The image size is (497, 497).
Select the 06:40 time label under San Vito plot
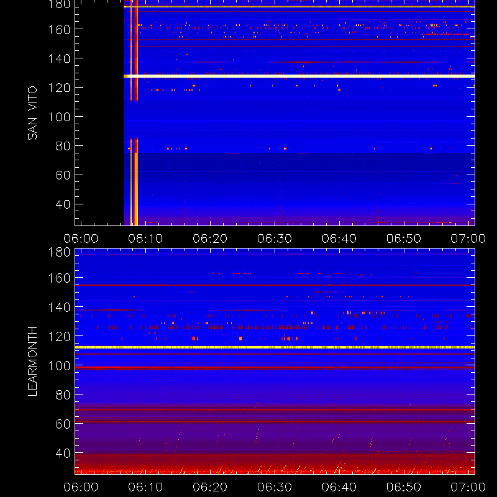pyautogui.click(x=339, y=239)
